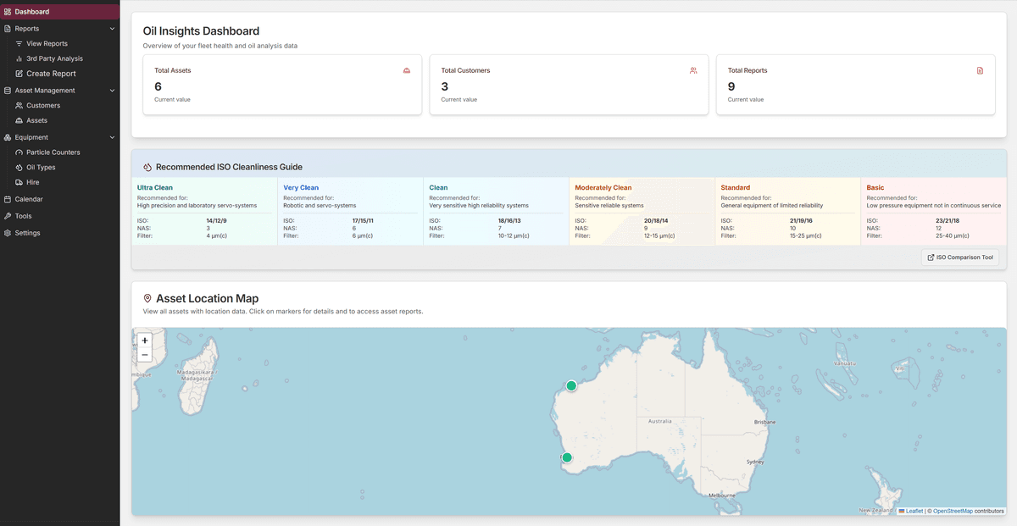Click the location pin icon beside Asset Location Map
Screen dimensions: 1017x526
(148, 298)
